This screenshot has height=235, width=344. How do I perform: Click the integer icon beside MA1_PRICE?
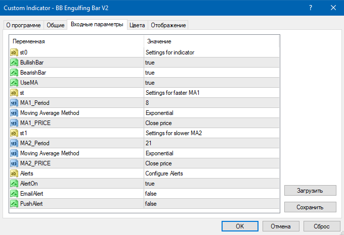[14, 123]
